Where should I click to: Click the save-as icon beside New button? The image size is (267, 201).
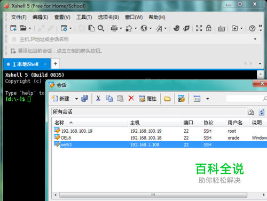point(84,99)
